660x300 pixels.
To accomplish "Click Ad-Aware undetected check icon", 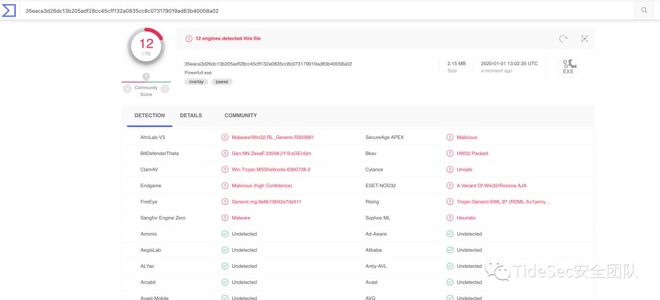I will coord(450,234).
